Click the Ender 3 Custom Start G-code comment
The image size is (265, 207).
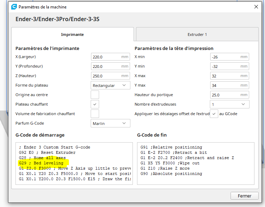coord(54,147)
